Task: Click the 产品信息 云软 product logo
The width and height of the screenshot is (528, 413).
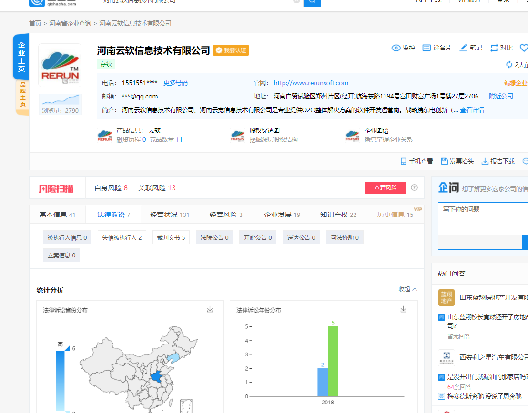Action: pyautogui.click(x=105, y=135)
